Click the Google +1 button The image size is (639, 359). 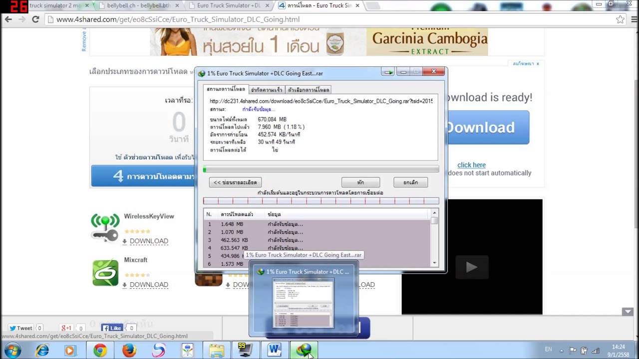(66, 328)
